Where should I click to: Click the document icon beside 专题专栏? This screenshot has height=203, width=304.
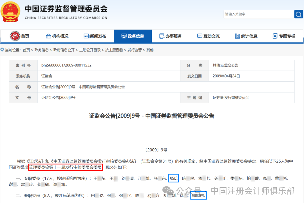[x=275, y=36]
